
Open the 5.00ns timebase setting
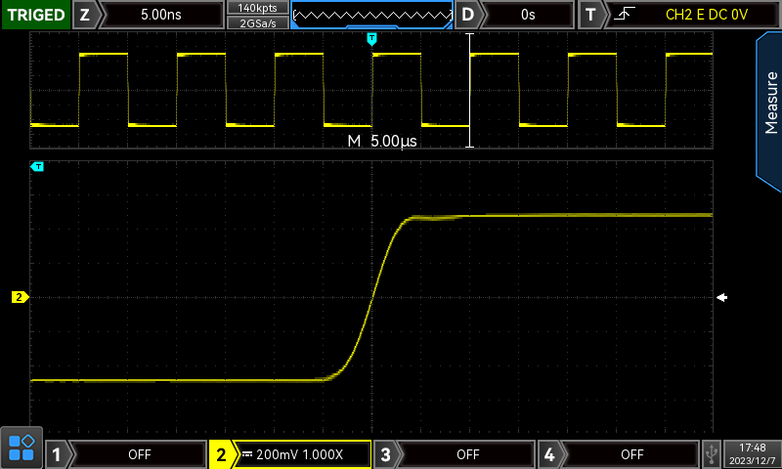click(161, 15)
